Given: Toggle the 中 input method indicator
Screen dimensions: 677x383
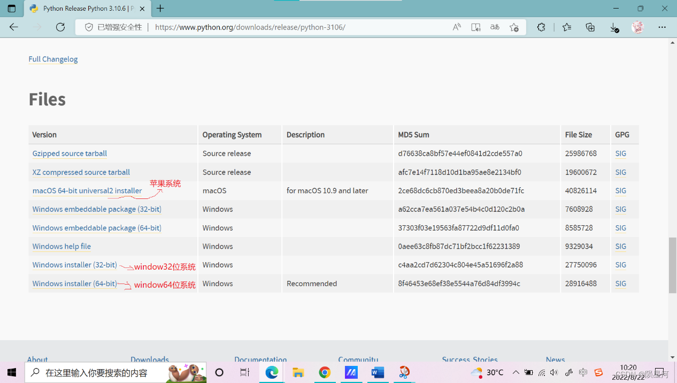Looking at the screenshot, I should (x=583, y=372).
